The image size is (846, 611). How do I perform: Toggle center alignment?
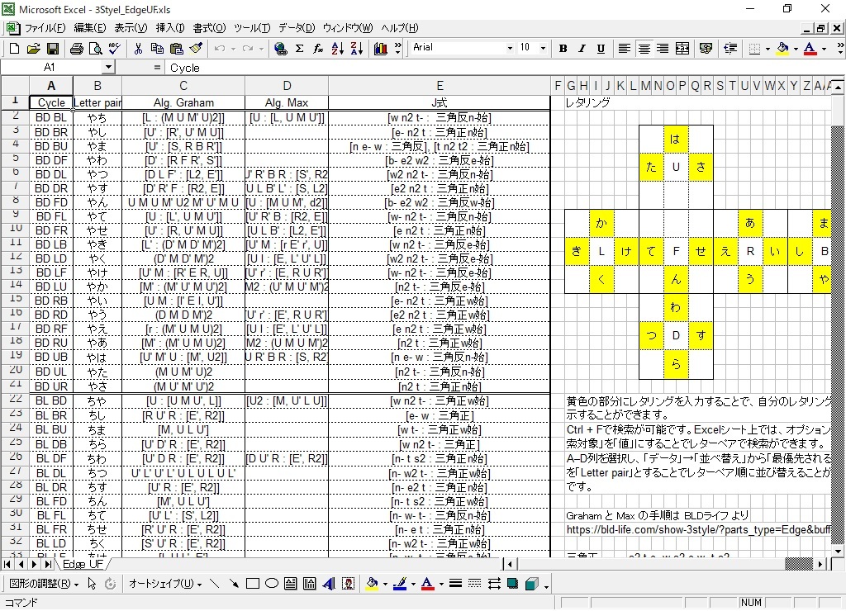tap(644, 49)
